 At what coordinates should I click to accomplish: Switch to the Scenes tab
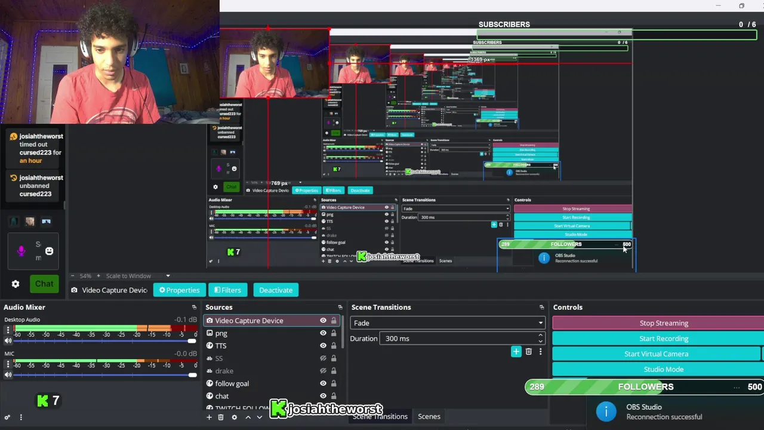(x=429, y=417)
